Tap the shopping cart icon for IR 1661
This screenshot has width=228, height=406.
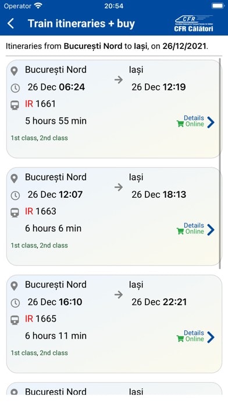coord(180,124)
